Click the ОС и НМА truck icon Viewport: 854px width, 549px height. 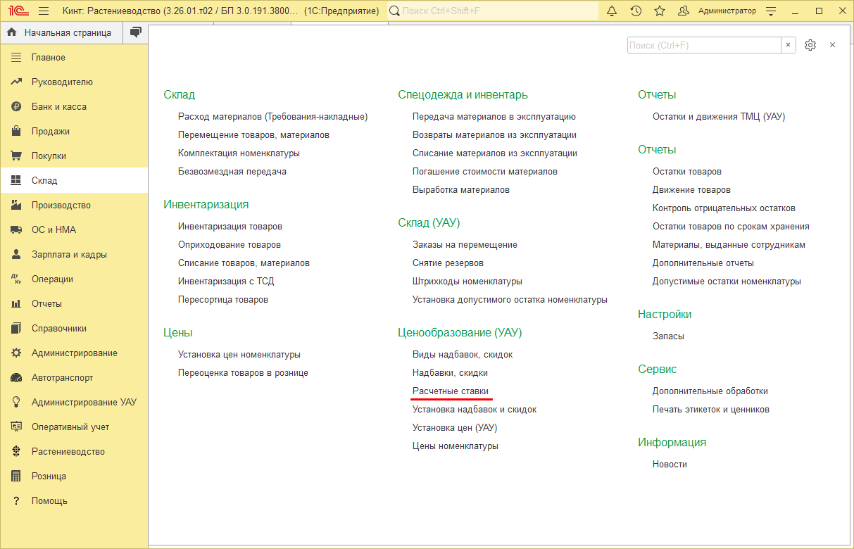click(x=16, y=230)
